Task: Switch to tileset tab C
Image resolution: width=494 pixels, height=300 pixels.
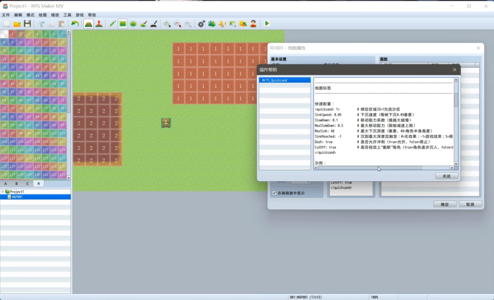Action: (28, 184)
